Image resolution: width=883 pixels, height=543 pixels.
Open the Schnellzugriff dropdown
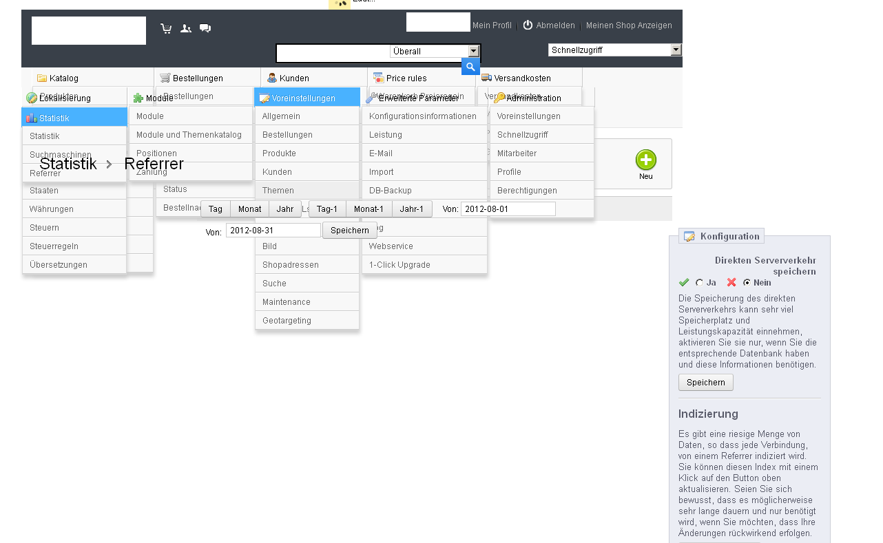click(x=614, y=50)
